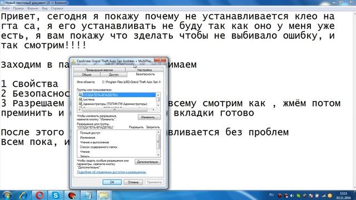Screen dimensions: 356x200
Task: Click the groups list scroll-up arrow
Action: tap(158, 95)
